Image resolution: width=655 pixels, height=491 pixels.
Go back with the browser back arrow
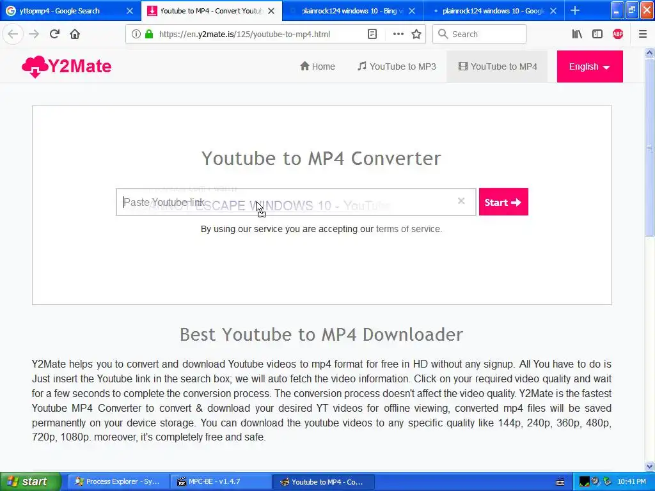(x=13, y=34)
